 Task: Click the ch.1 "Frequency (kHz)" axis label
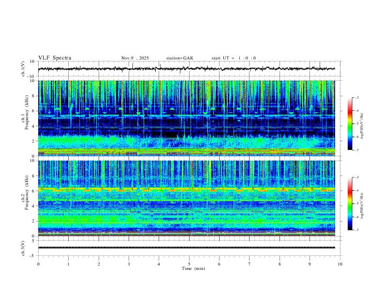point(27,112)
